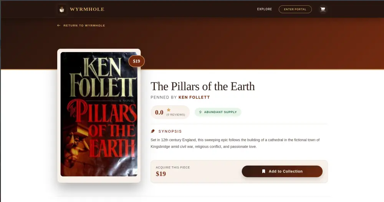The height and width of the screenshot is (202, 384).
Task: Open the Explore menu item
Action: [x=265, y=9]
